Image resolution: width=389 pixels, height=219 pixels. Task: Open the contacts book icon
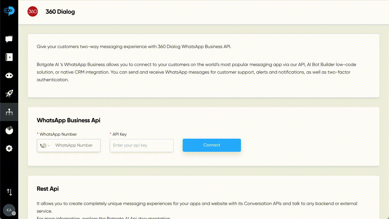tap(9, 57)
